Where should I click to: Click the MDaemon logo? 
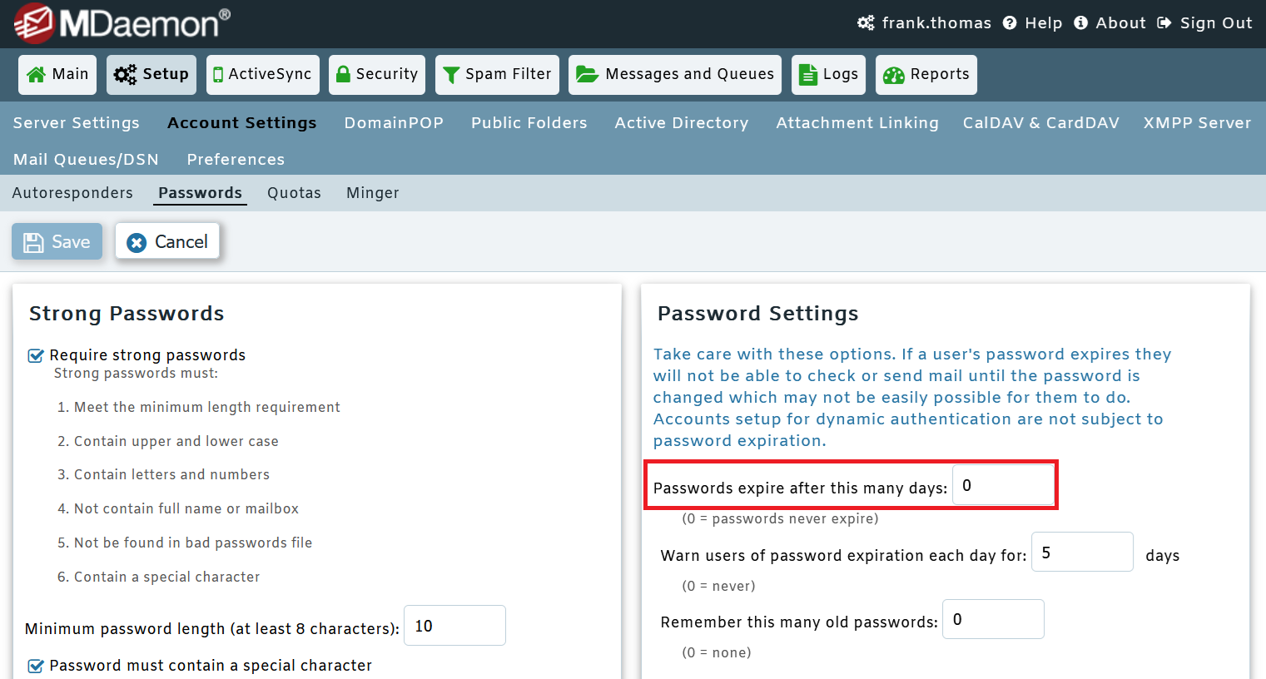click(117, 22)
